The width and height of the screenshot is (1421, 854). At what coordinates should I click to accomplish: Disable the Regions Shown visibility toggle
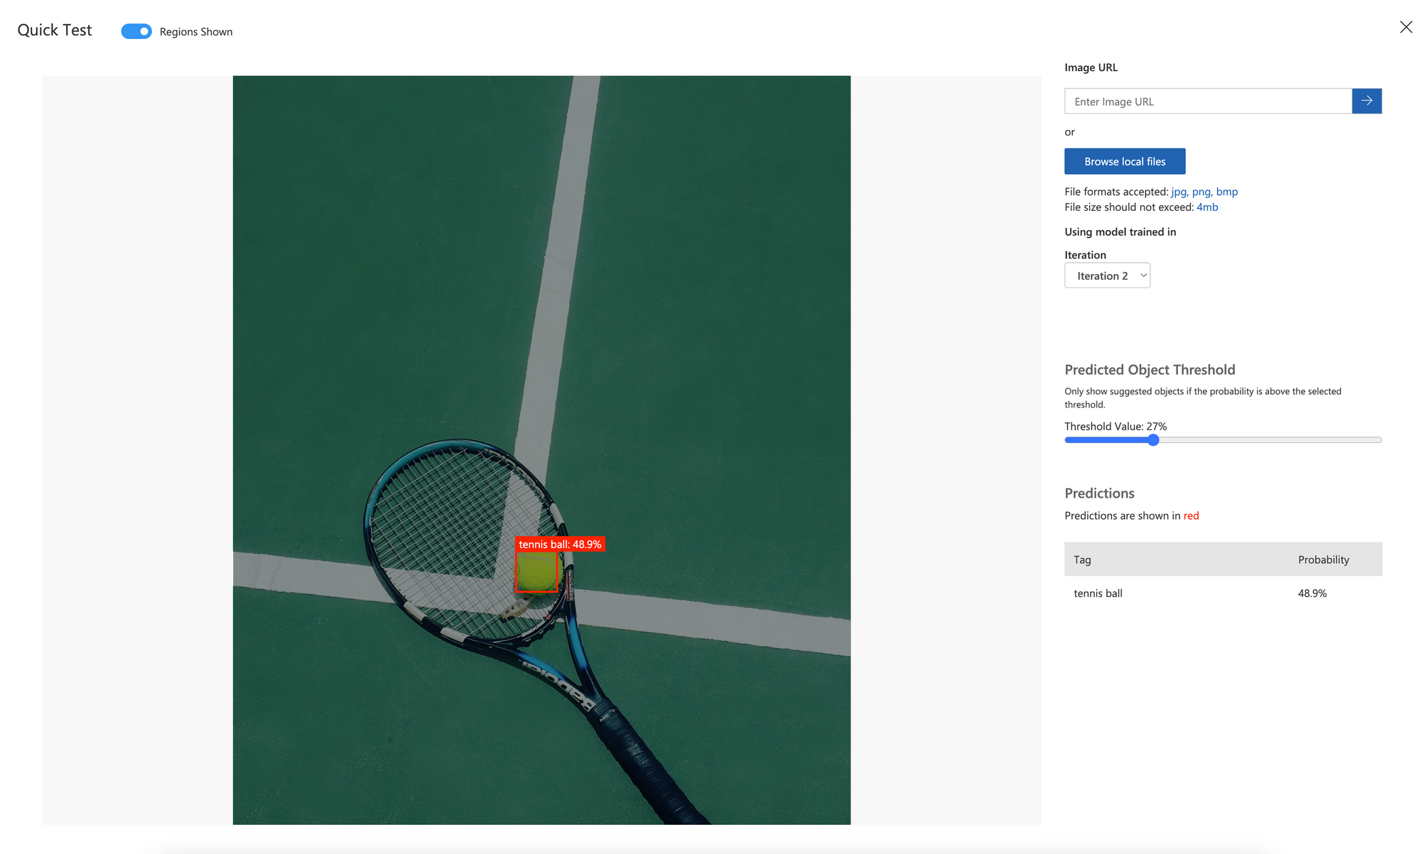click(x=136, y=31)
